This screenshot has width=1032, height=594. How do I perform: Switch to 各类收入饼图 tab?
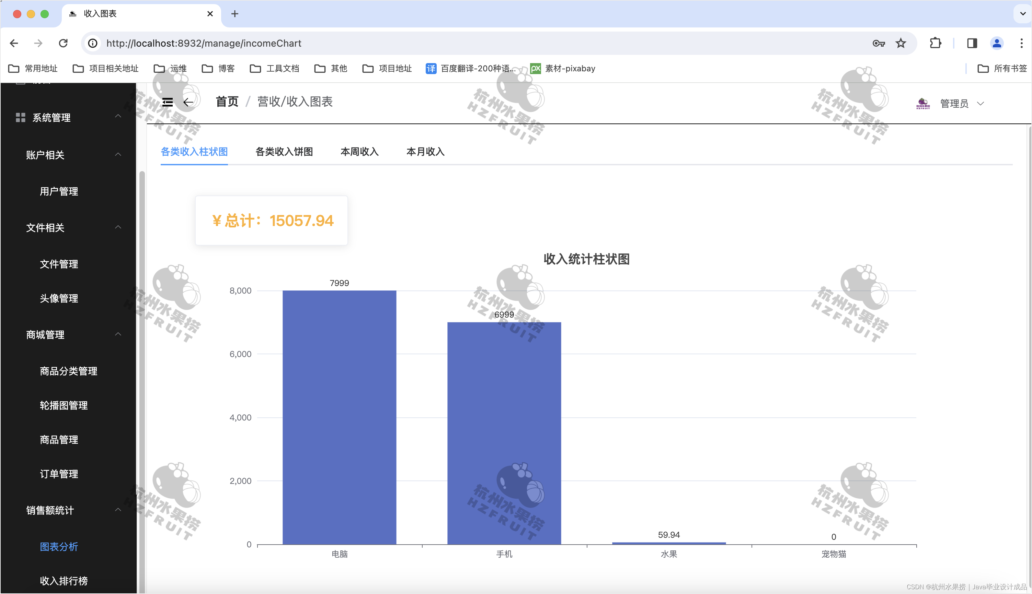(x=284, y=152)
